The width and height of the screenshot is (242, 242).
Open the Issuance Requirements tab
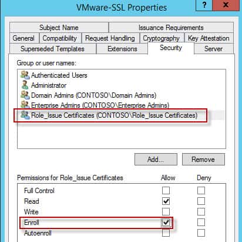pyautogui.click(x=171, y=28)
